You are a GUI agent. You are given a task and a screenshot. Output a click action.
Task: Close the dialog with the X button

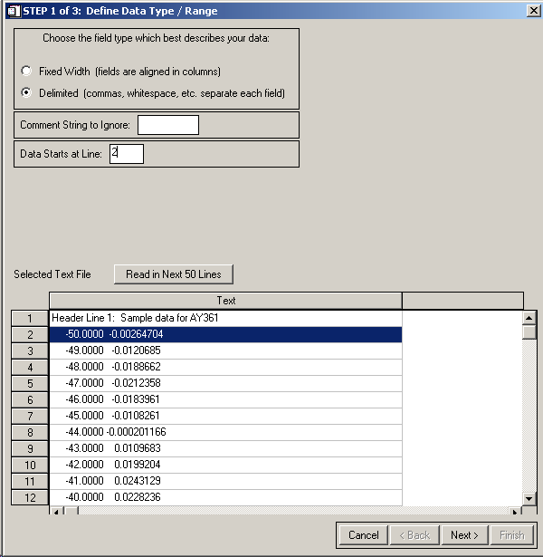[x=533, y=11]
